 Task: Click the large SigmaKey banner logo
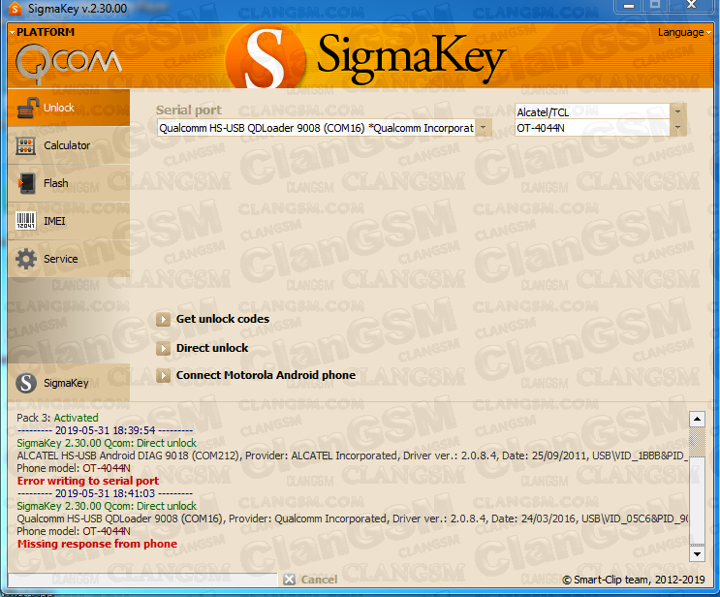(x=365, y=57)
